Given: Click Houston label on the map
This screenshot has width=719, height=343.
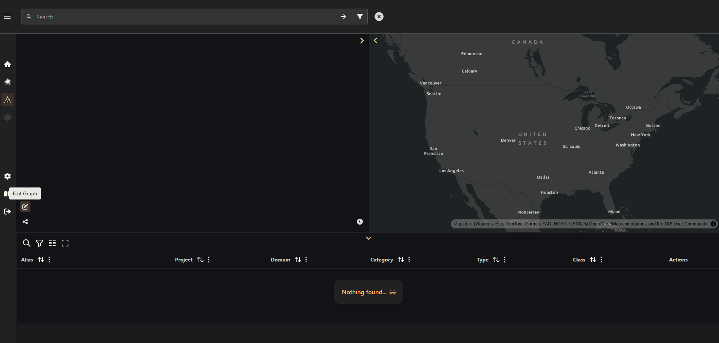Looking at the screenshot, I should (549, 192).
